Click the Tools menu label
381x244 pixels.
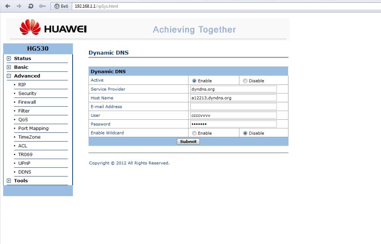point(21,181)
